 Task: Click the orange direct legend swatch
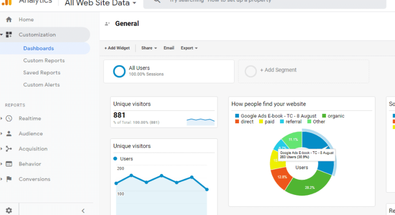point(237,122)
